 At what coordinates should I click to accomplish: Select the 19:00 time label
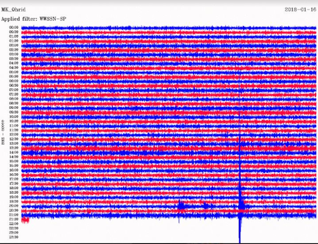click(x=14, y=197)
